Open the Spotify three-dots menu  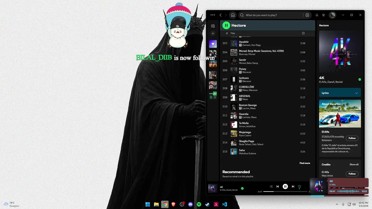[213, 15]
